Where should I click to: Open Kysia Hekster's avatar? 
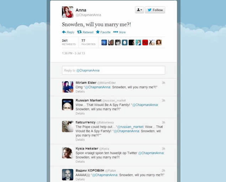[68, 153]
